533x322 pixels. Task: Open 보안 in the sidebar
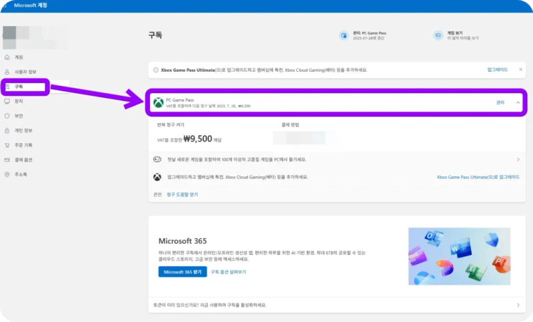[19, 116]
